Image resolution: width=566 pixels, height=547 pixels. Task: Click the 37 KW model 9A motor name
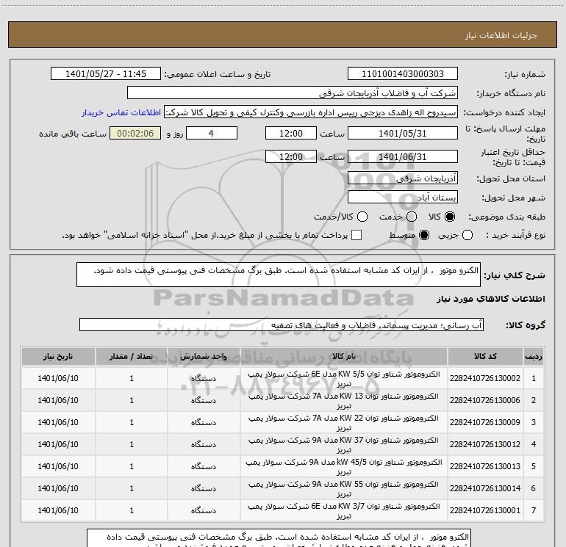(x=344, y=445)
